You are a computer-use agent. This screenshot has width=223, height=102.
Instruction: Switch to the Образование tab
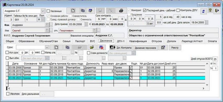click(26, 41)
